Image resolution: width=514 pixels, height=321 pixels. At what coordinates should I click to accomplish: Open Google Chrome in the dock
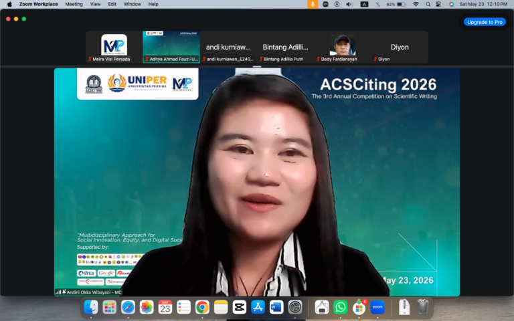202,307
